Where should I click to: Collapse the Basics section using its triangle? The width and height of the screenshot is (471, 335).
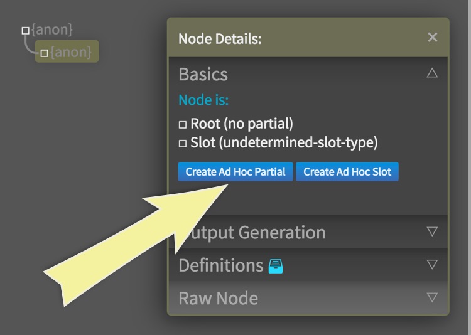(431, 73)
